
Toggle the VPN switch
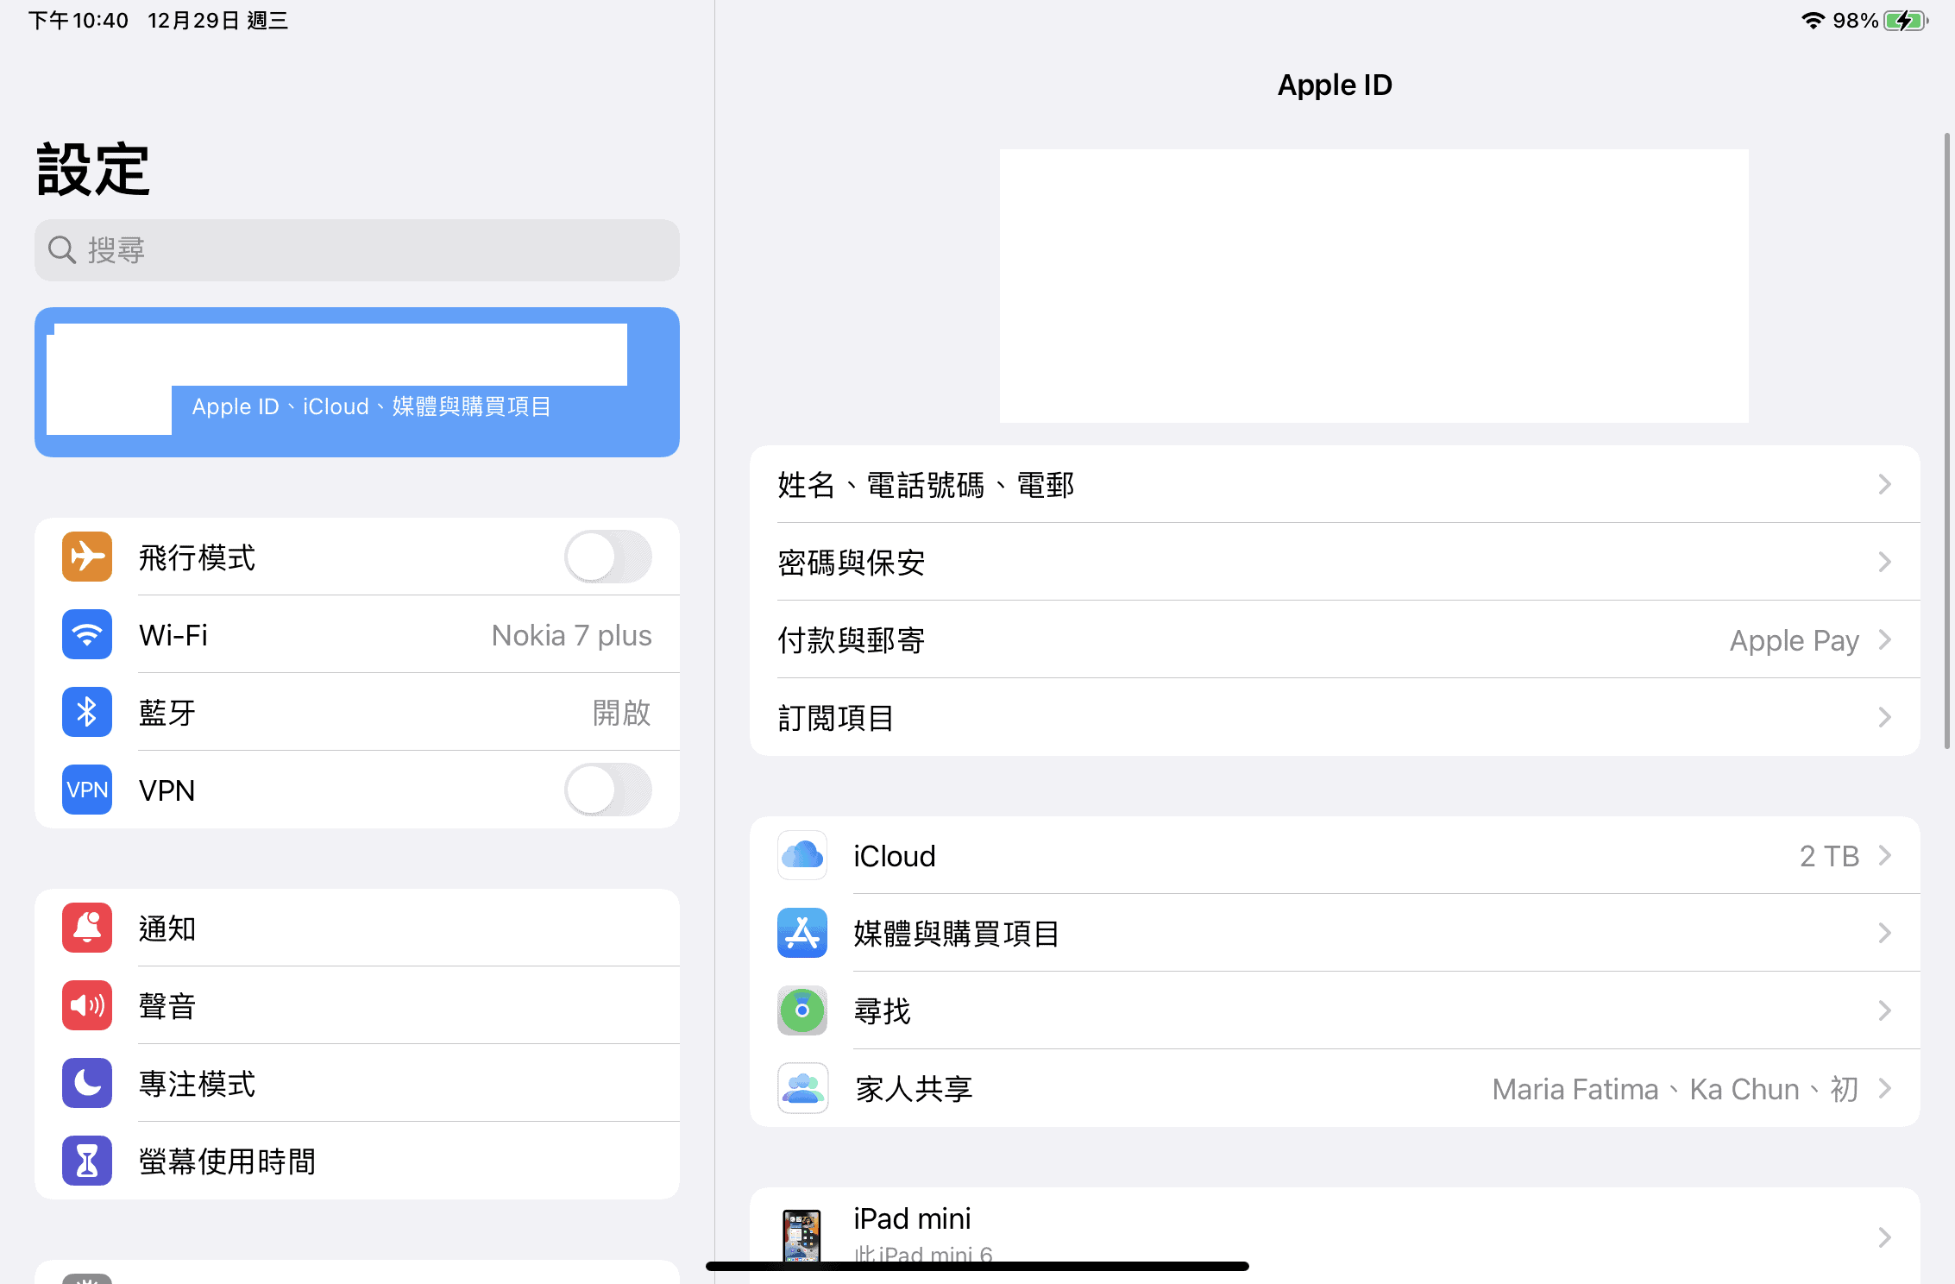coord(608,790)
